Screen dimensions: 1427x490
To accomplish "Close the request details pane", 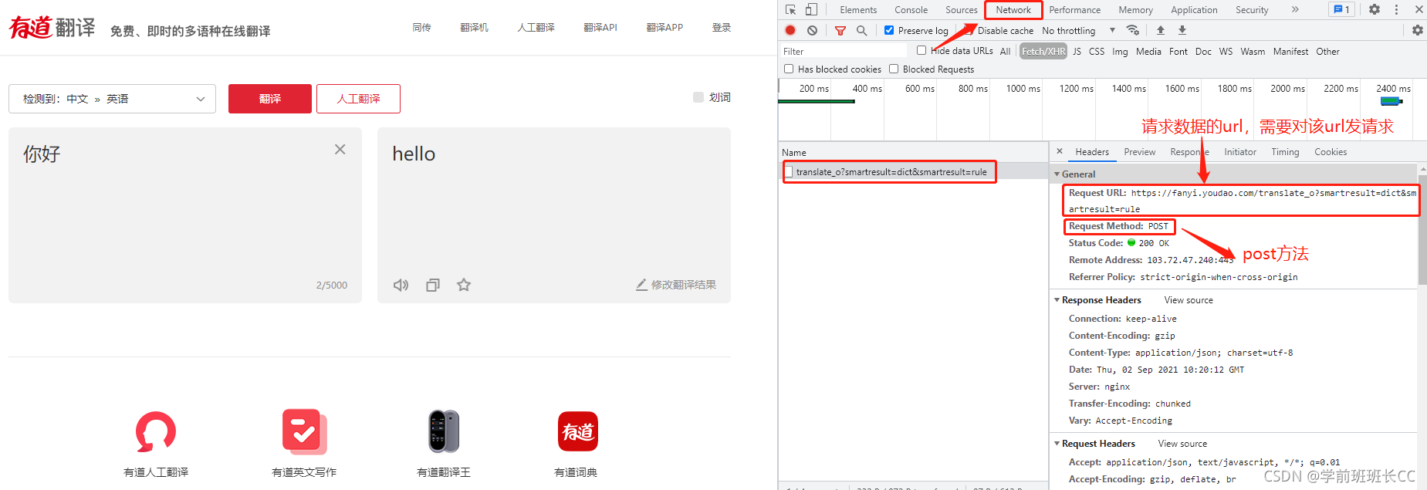I will click(x=1060, y=151).
